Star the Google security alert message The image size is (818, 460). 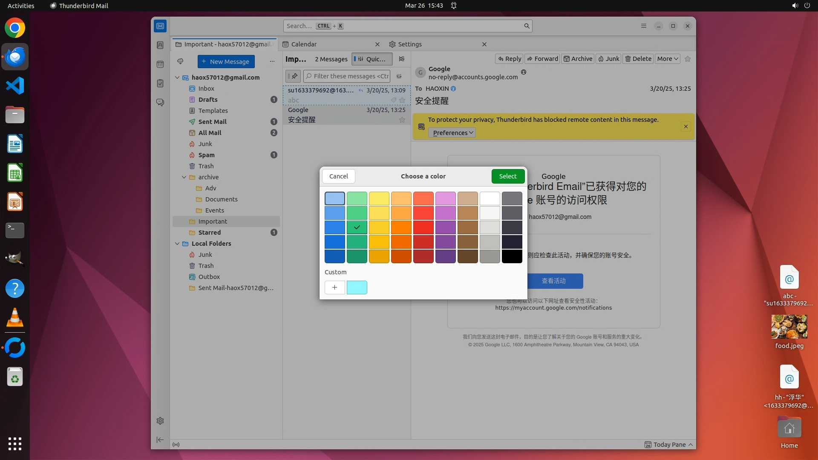click(x=402, y=120)
